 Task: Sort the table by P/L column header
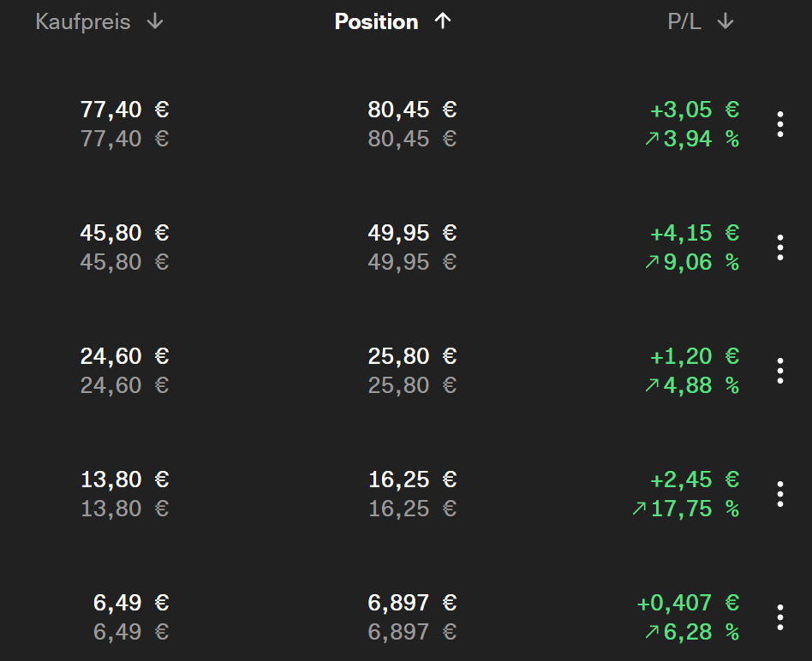pyautogui.click(x=684, y=22)
